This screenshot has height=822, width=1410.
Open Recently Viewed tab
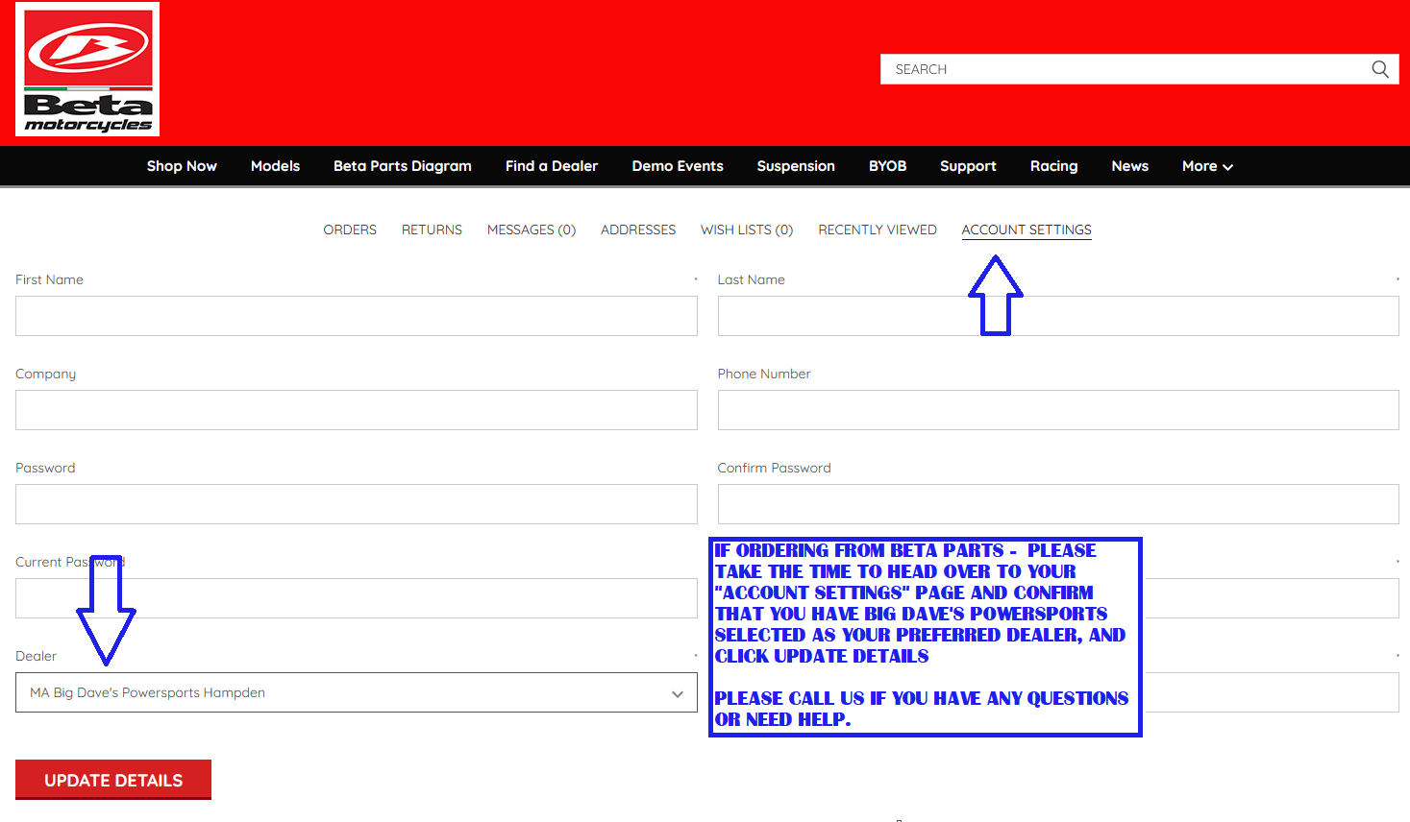pos(878,230)
